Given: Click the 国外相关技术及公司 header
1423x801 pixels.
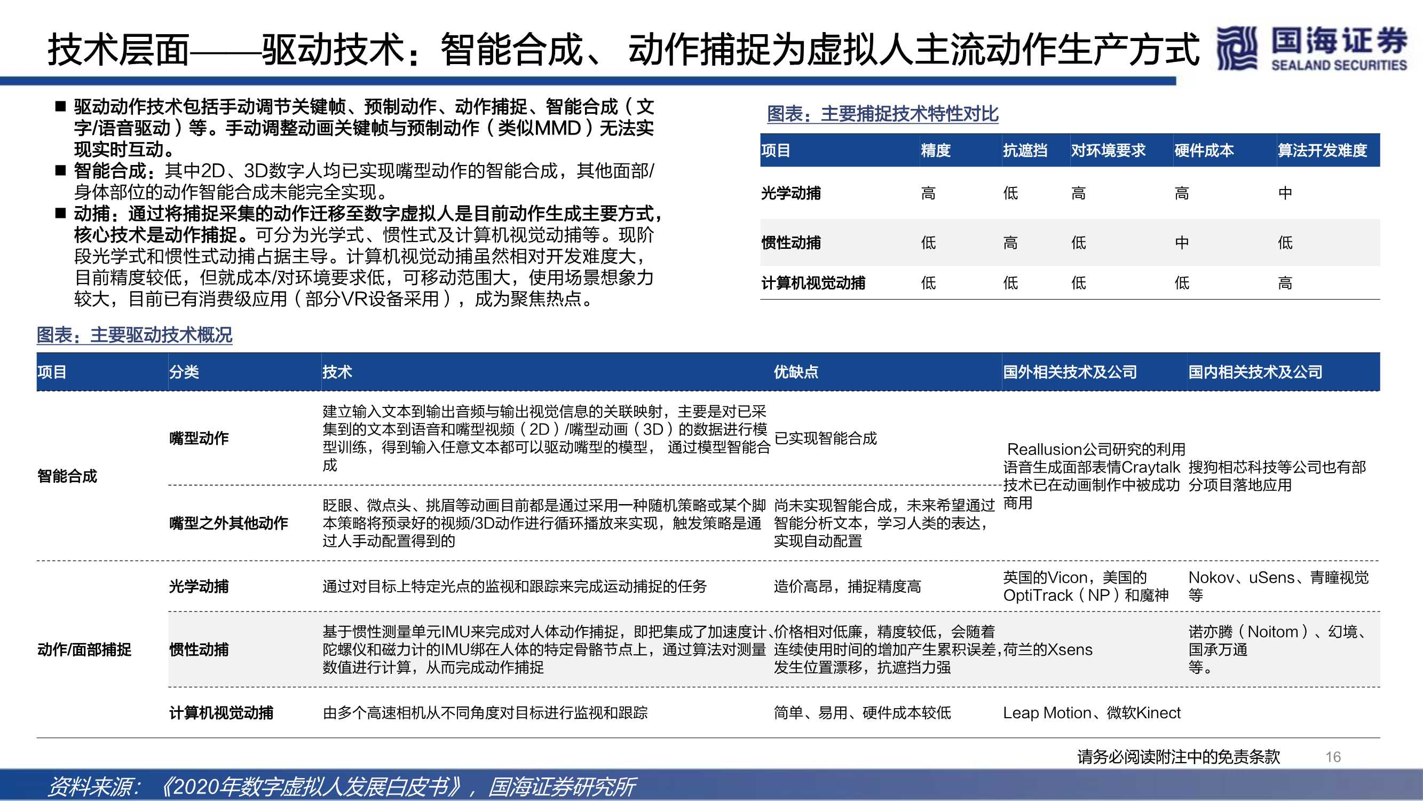Looking at the screenshot, I should pos(1070,372).
